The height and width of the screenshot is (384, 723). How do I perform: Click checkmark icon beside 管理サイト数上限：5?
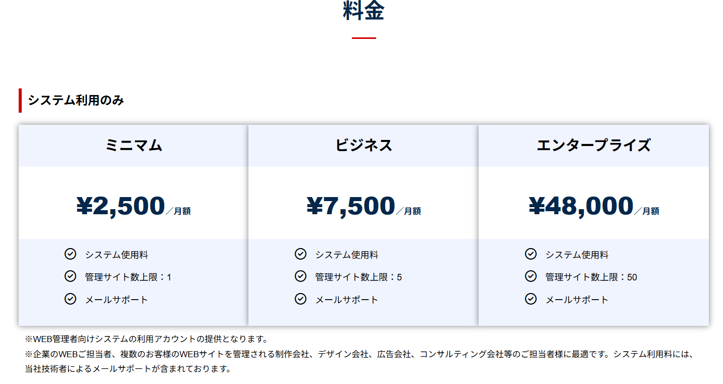tap(300, 276)
